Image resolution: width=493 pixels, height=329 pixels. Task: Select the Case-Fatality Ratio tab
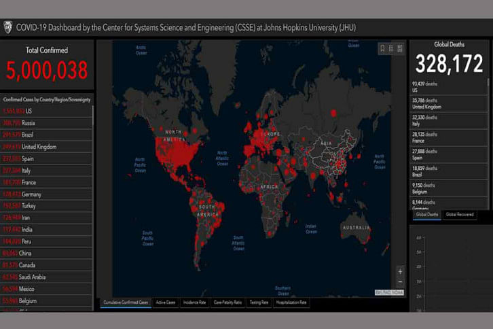click(x=227, y=302)
